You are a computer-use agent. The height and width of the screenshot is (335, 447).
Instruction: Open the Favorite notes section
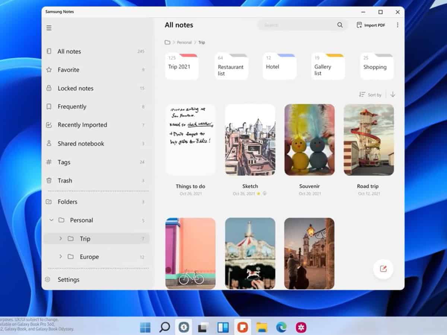click(69, 70)
